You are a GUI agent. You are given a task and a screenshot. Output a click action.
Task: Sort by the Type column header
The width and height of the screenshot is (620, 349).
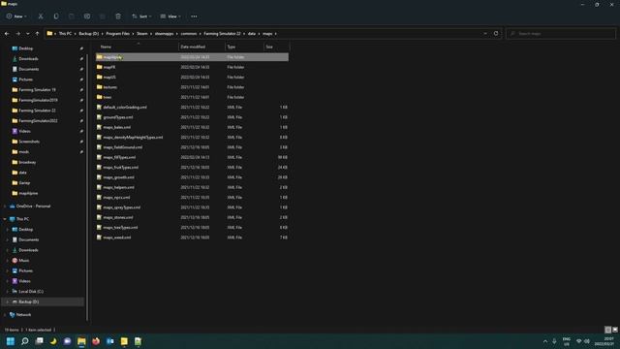[x=244, y=47]
